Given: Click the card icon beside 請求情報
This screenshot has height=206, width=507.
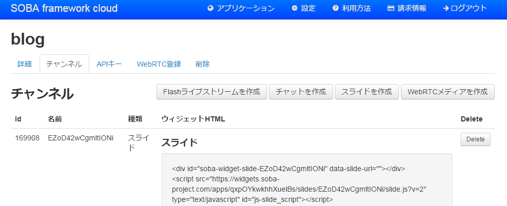Looking at the screenshot, I should tap(391, 8).
